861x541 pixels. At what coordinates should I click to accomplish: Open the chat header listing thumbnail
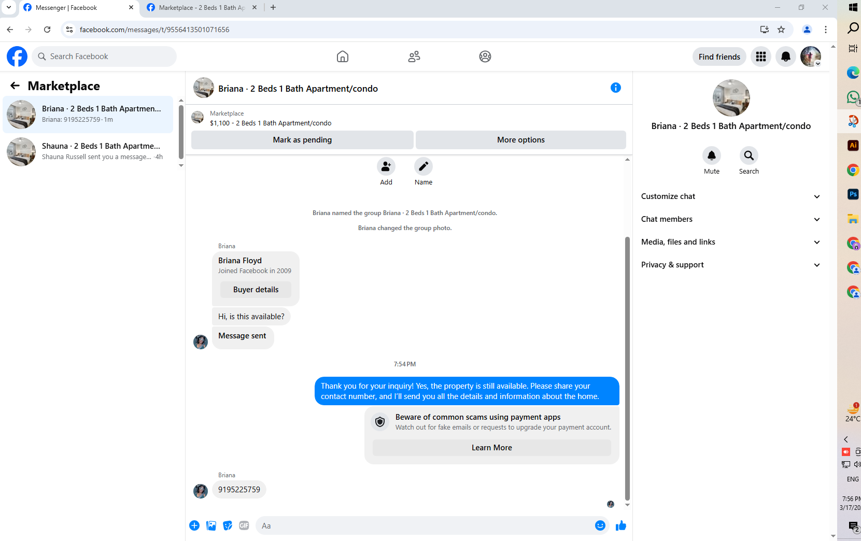[204, 88]
